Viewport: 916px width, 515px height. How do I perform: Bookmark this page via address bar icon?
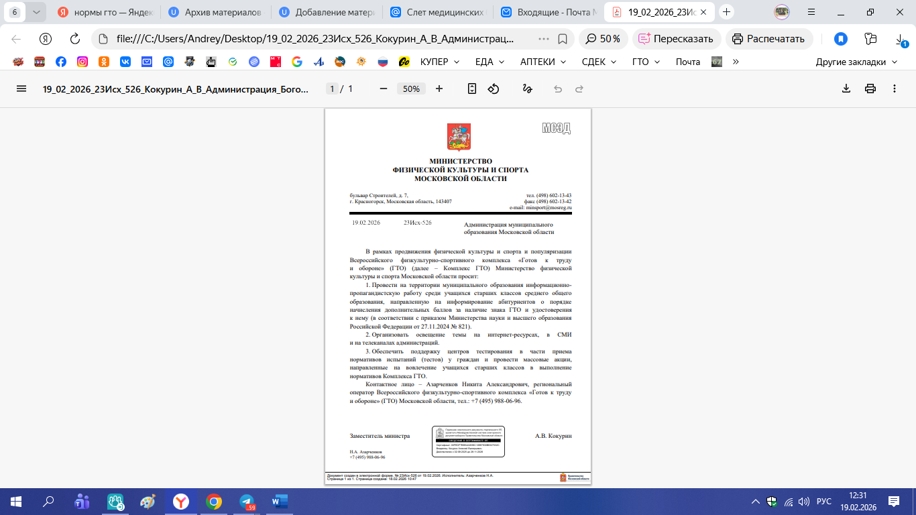tap(563, 39)
